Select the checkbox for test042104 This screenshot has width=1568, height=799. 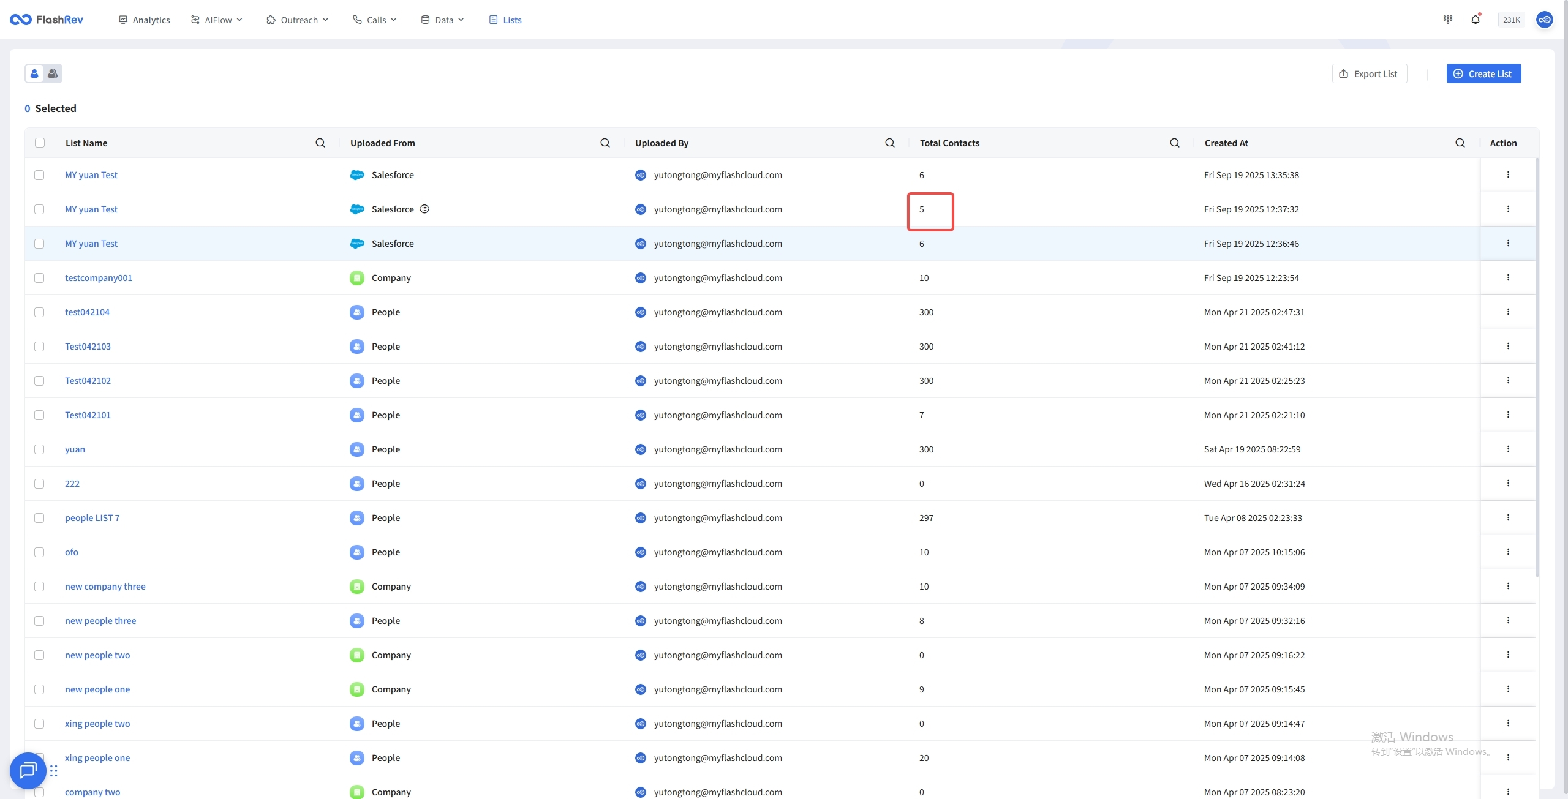(x=40, y=312)
